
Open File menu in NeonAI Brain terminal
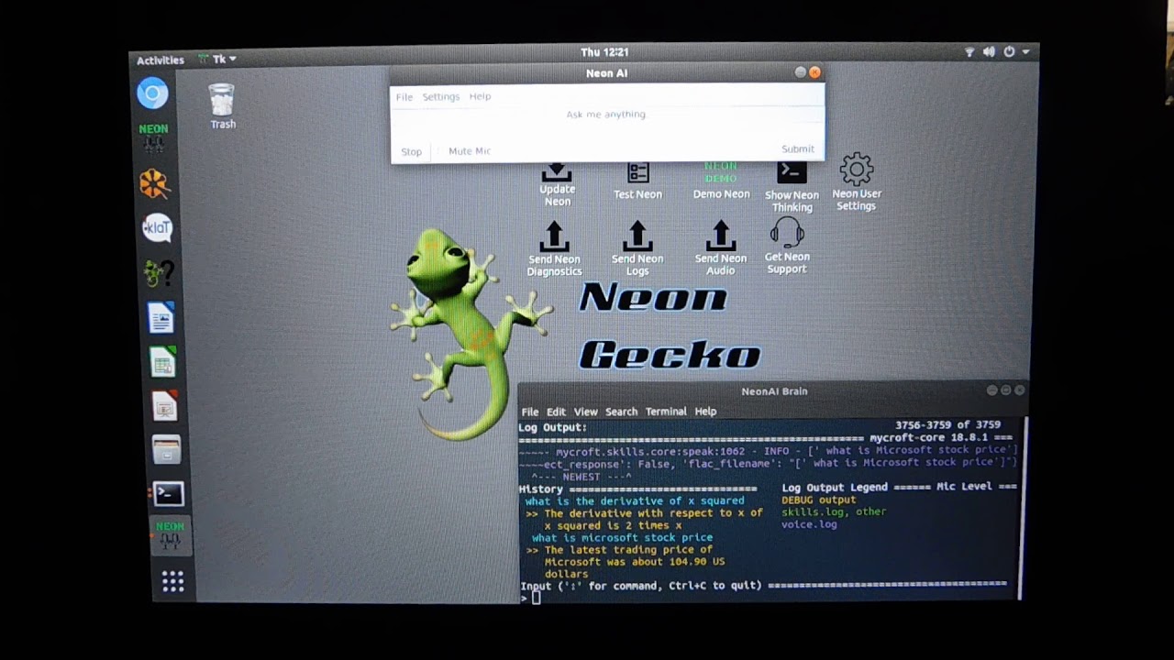pos(529,412)
